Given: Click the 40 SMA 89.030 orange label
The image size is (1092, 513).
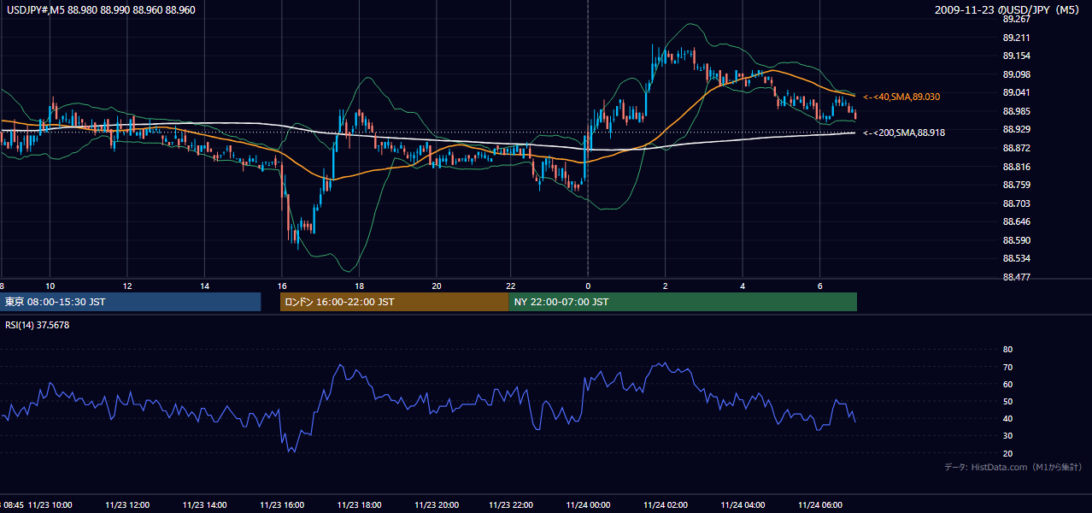Looking at the screenshot, I should 901,97.
